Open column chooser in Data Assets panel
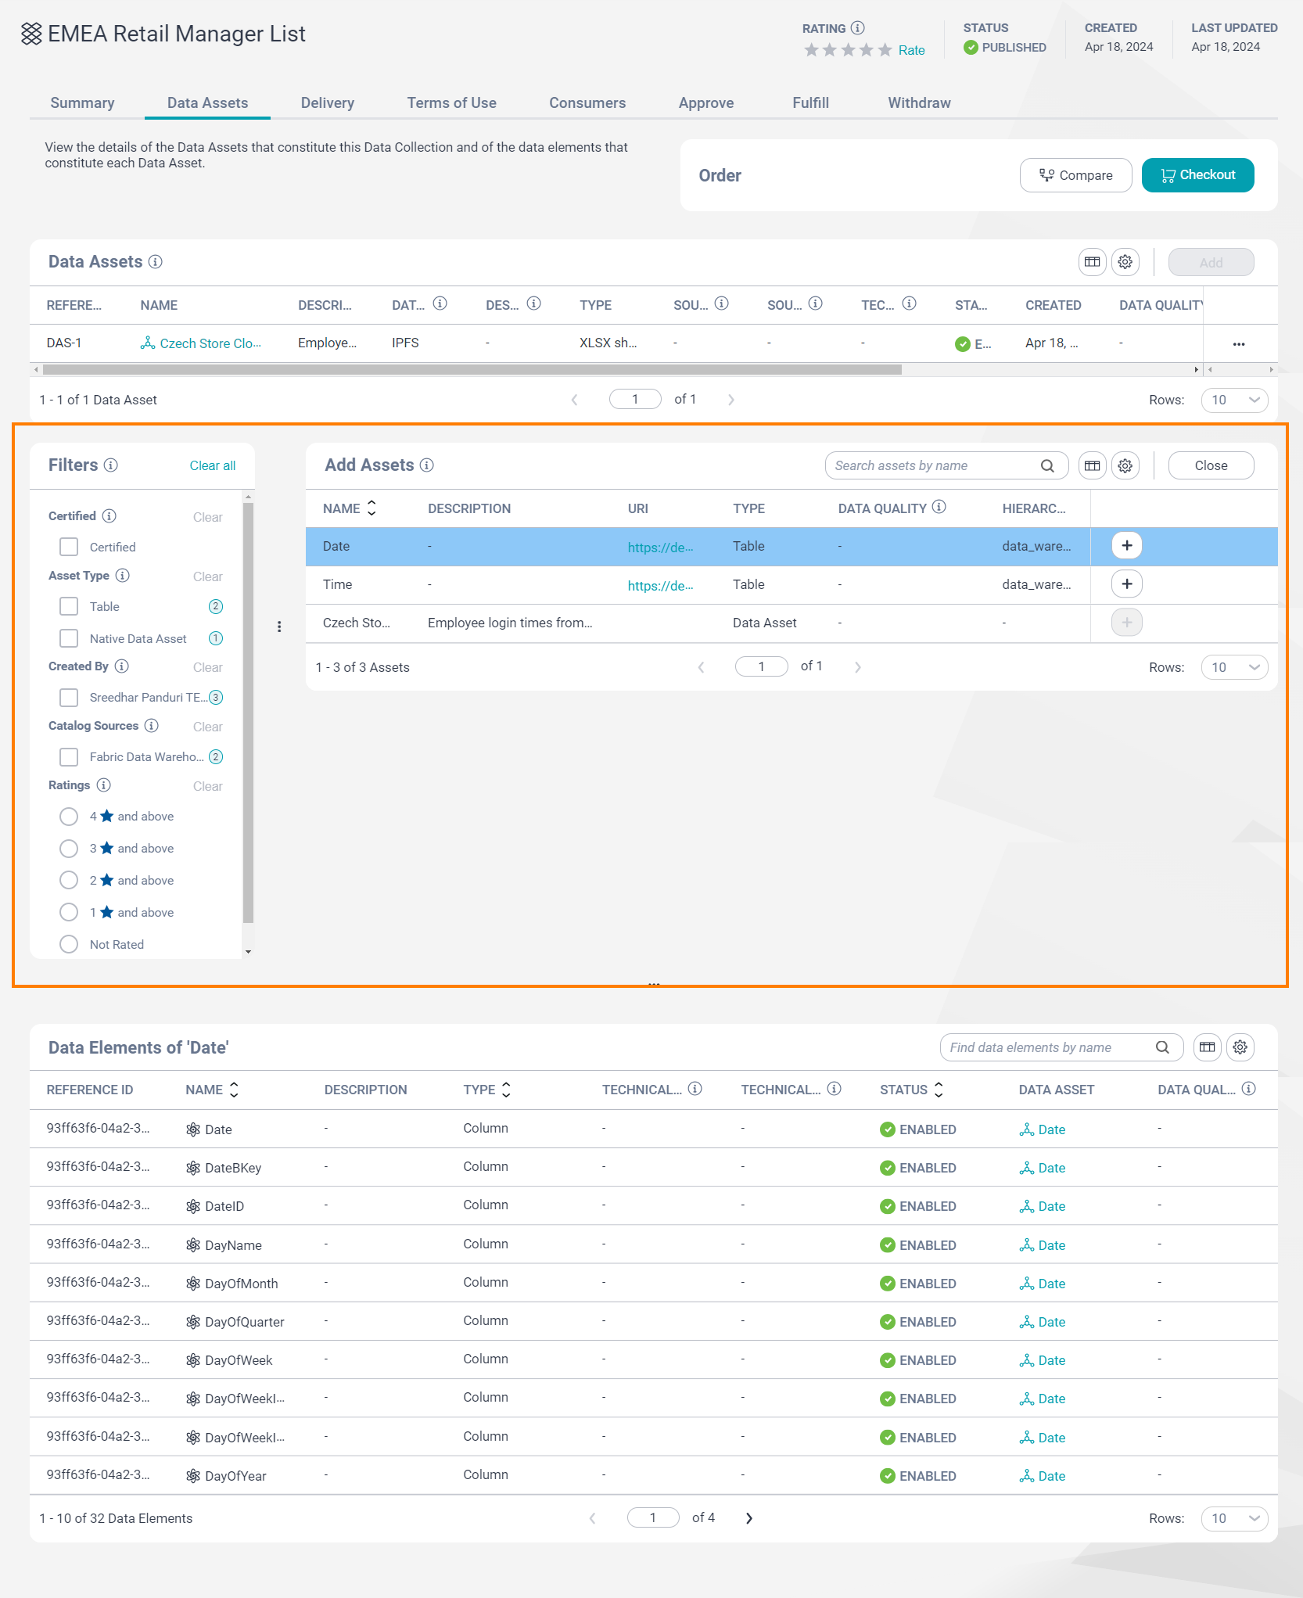This screenshot has width=1303, height=1598. click(1092, 262)
